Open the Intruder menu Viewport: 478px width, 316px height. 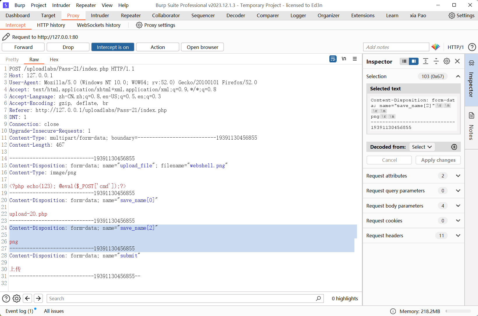coord(61,5)
